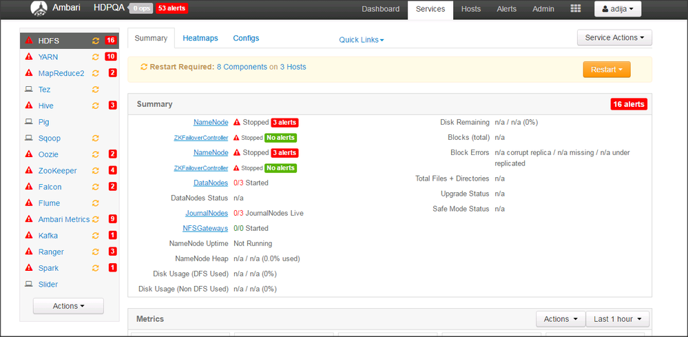This screenshot has height=337, width=688.
Task: Click the ZooKeeper 4 alerts badge
Action: tap(113, 171)
